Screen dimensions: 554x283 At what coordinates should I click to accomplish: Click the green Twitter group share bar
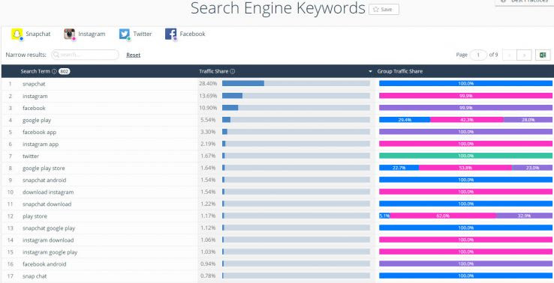pos(465,156)
